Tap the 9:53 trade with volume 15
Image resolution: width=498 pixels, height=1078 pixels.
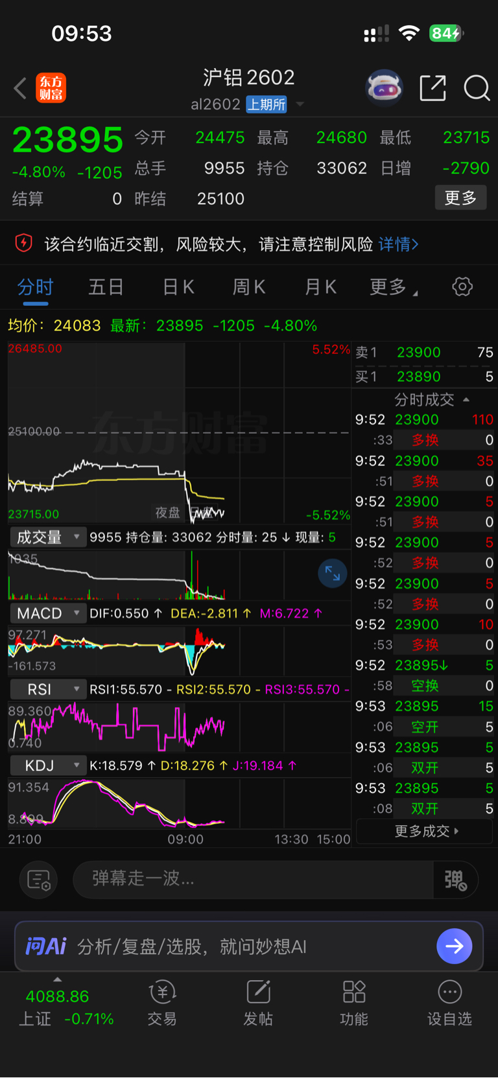pos(424,706)
